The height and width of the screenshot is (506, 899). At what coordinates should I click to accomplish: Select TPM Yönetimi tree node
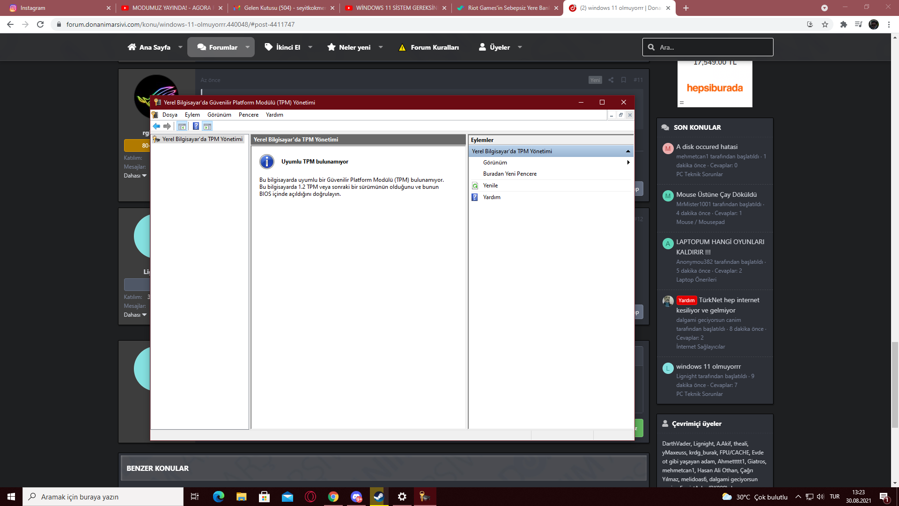[202, 139]
